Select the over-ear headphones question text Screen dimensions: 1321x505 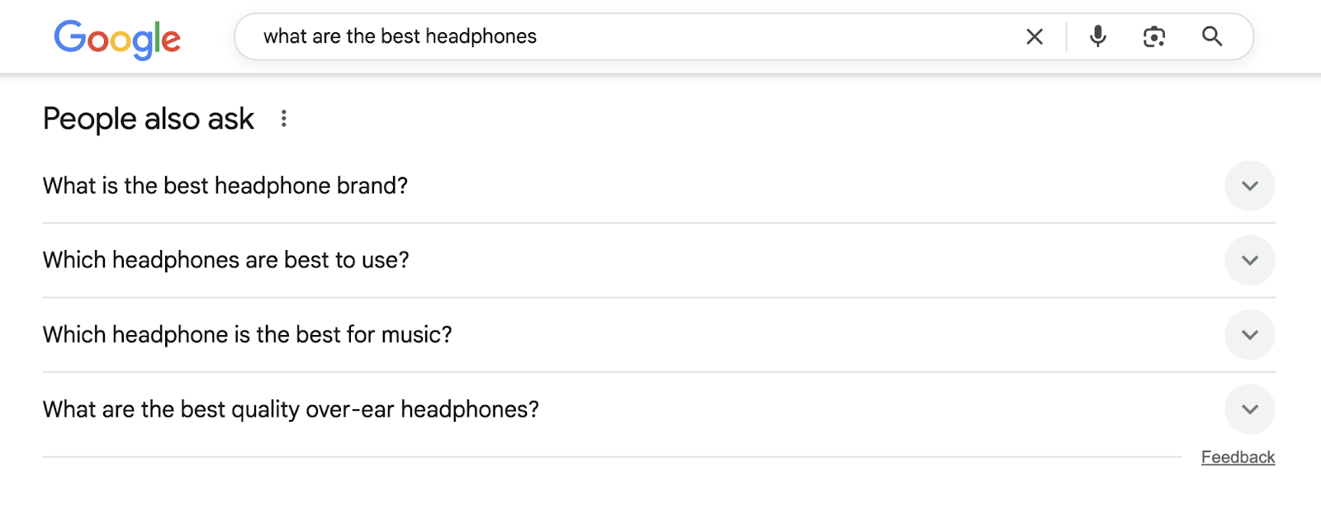pos(291,408)
